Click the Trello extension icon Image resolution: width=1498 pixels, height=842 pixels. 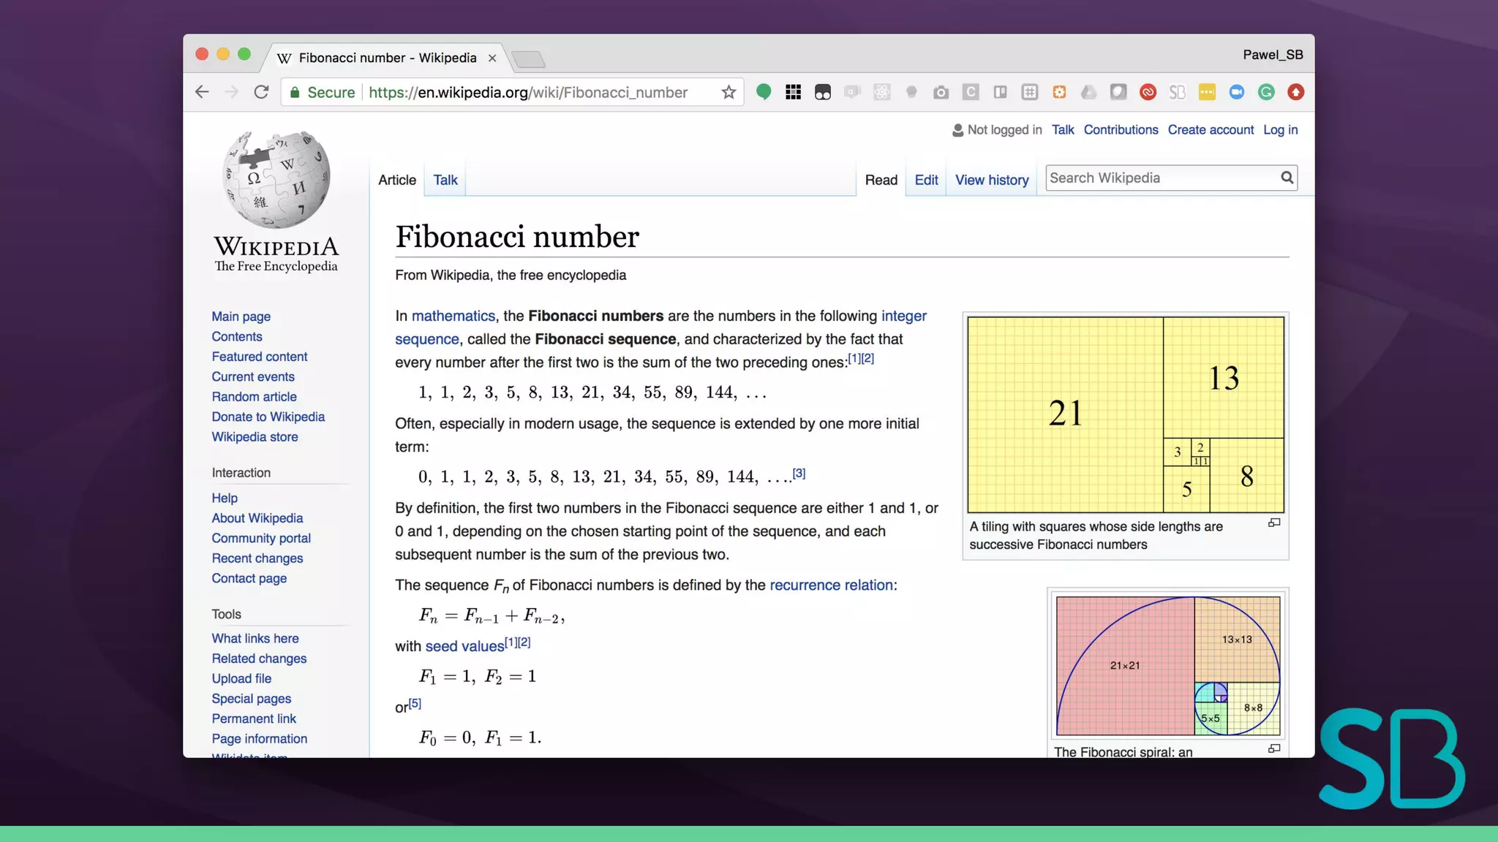tap(1000, 92)
